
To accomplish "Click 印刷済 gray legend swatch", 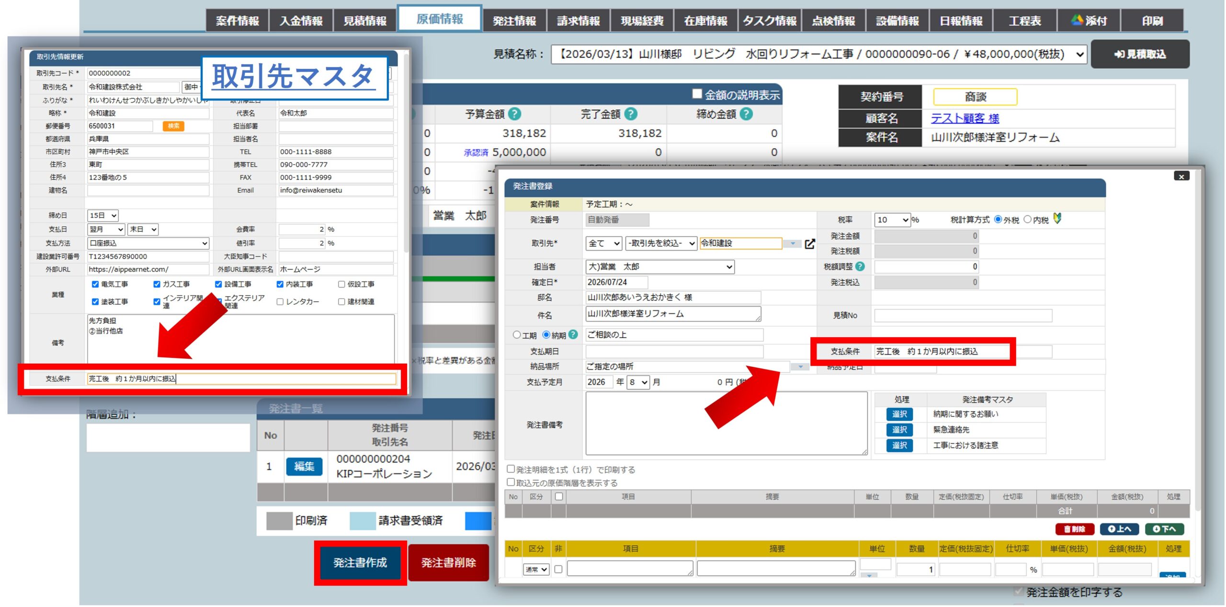I will pos(279,520).
